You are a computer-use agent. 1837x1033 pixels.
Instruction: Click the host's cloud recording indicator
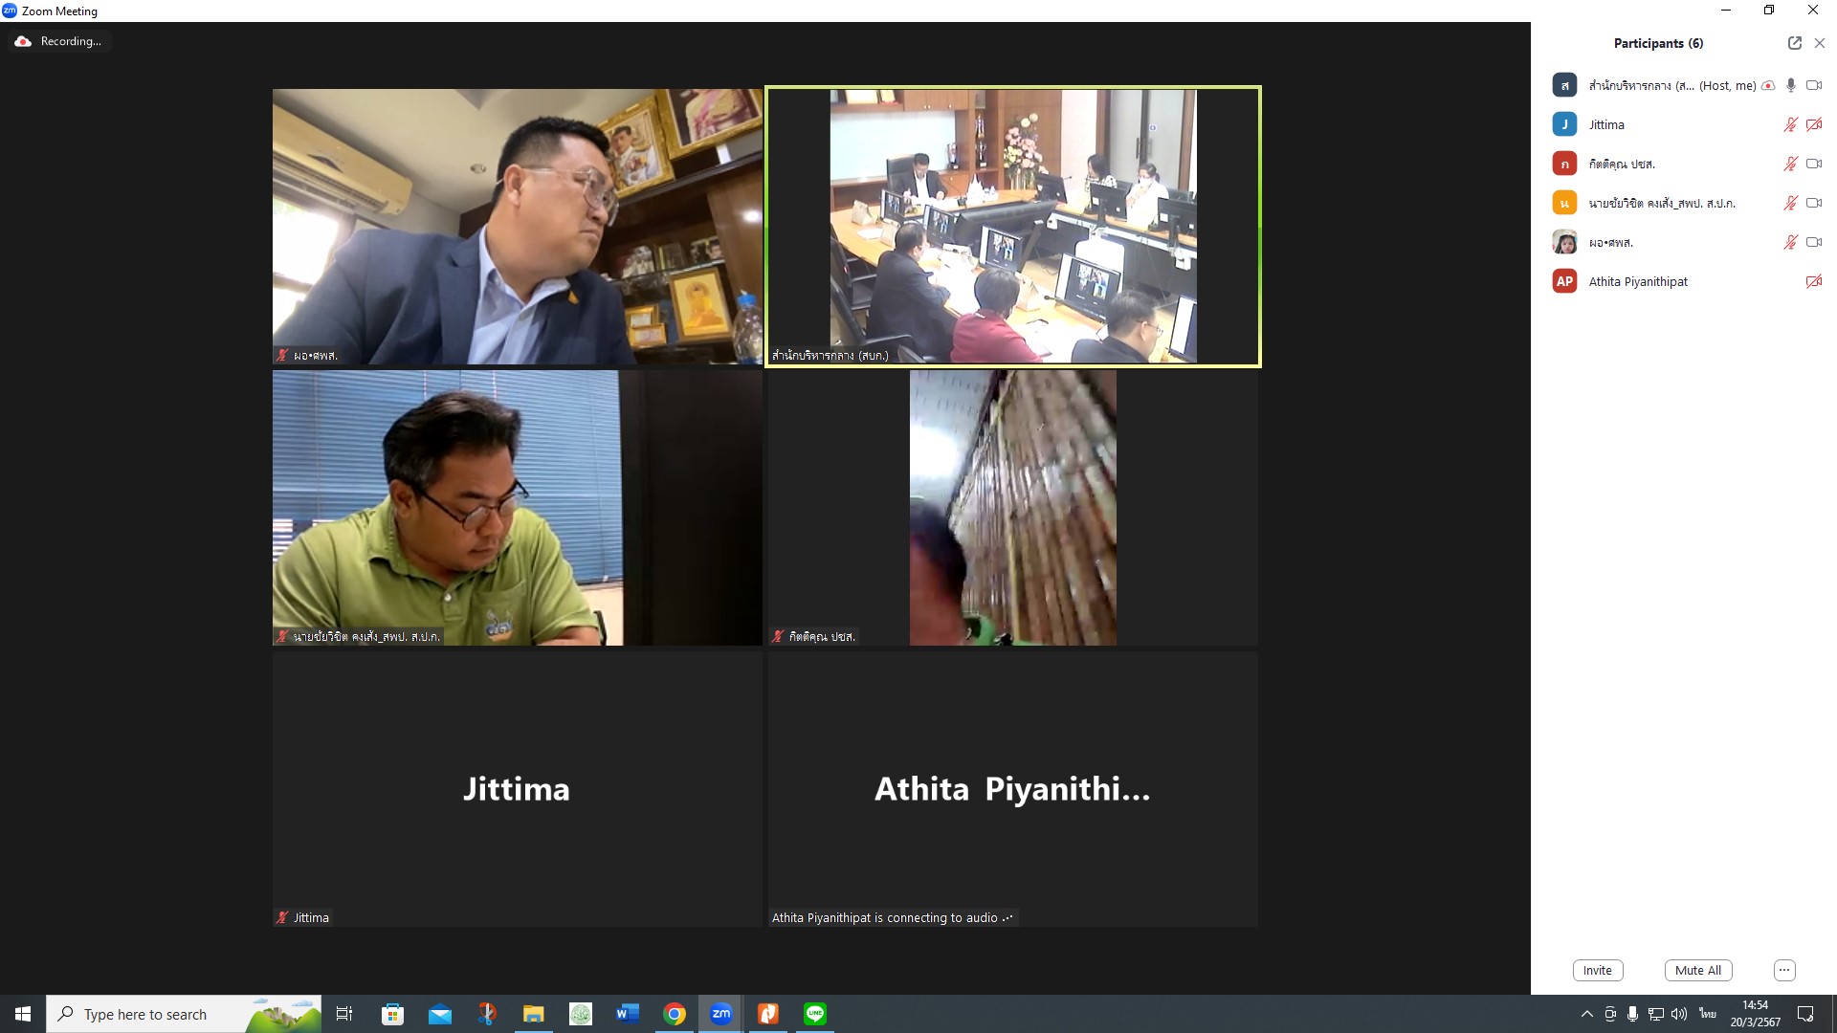point(1768,86)
